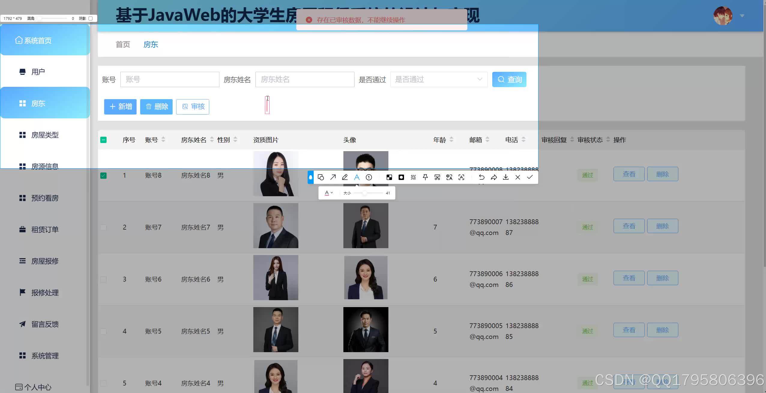Confirm screenshot with checkmark icon
The image size is (766, 393).
(x=530, y=177)
